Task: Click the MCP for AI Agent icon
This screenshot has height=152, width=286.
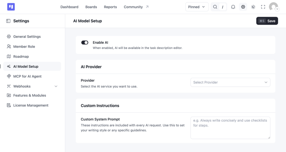Action: pyautogui.click(x=9, y=76)
